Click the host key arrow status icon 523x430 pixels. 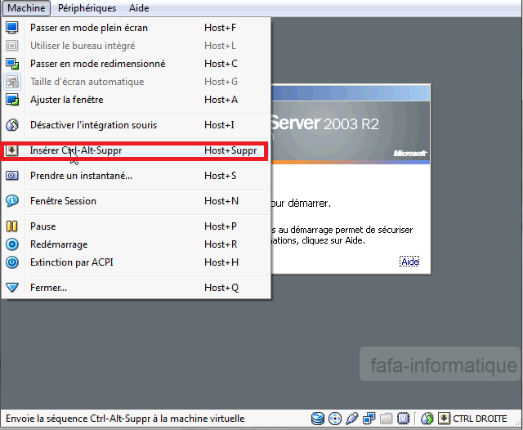point(444,419)
